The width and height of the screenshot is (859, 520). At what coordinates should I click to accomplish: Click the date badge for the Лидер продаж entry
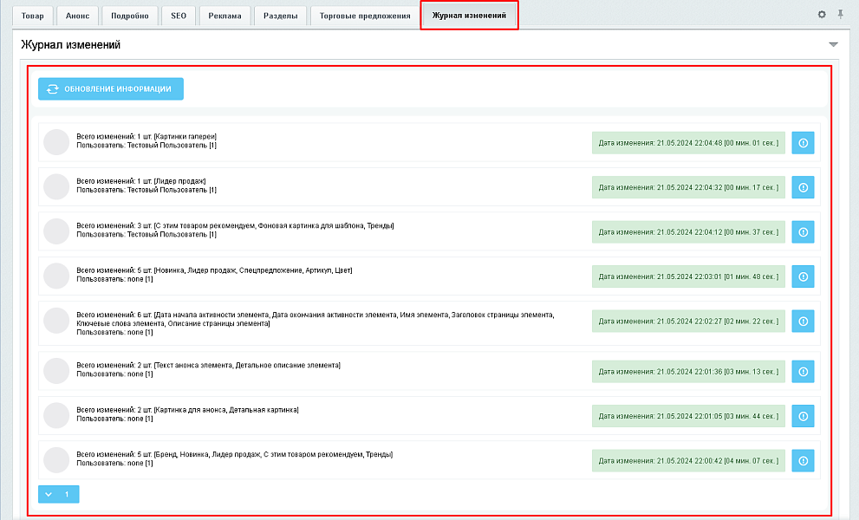click(x=688, y=187)
